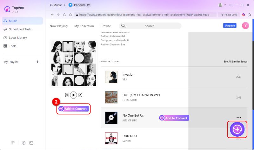Play the MONO track
This screenshot has width=254, height=150.
pos(74,95)
